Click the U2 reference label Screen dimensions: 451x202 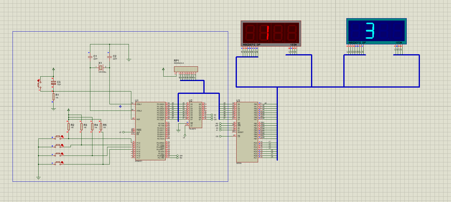pos(191,100)
